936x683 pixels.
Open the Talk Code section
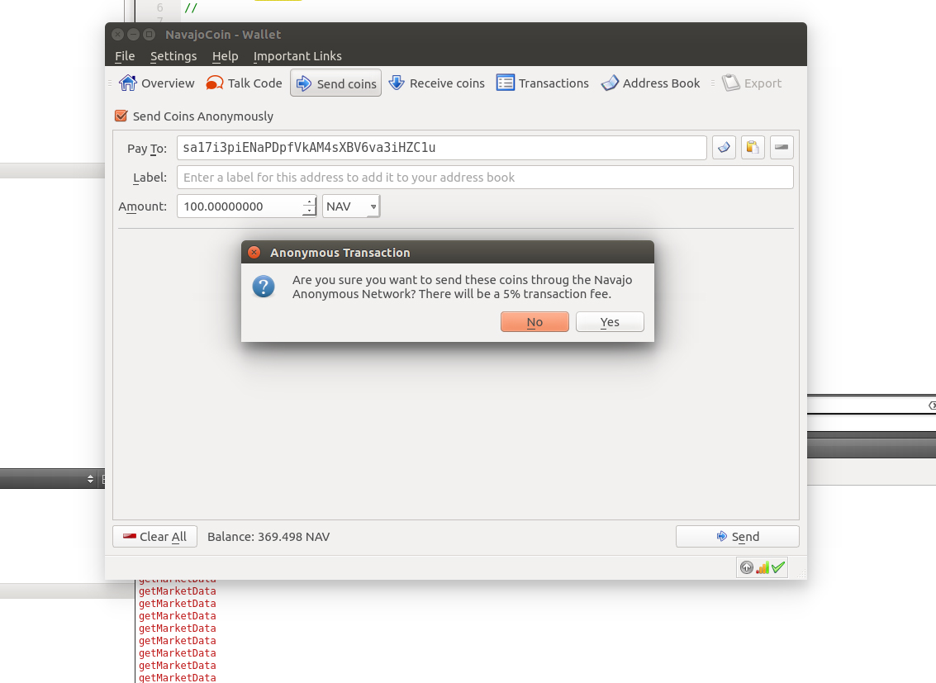(244, 83)
